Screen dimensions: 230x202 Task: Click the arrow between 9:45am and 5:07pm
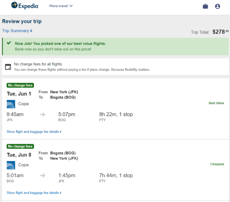pos(43,114)
